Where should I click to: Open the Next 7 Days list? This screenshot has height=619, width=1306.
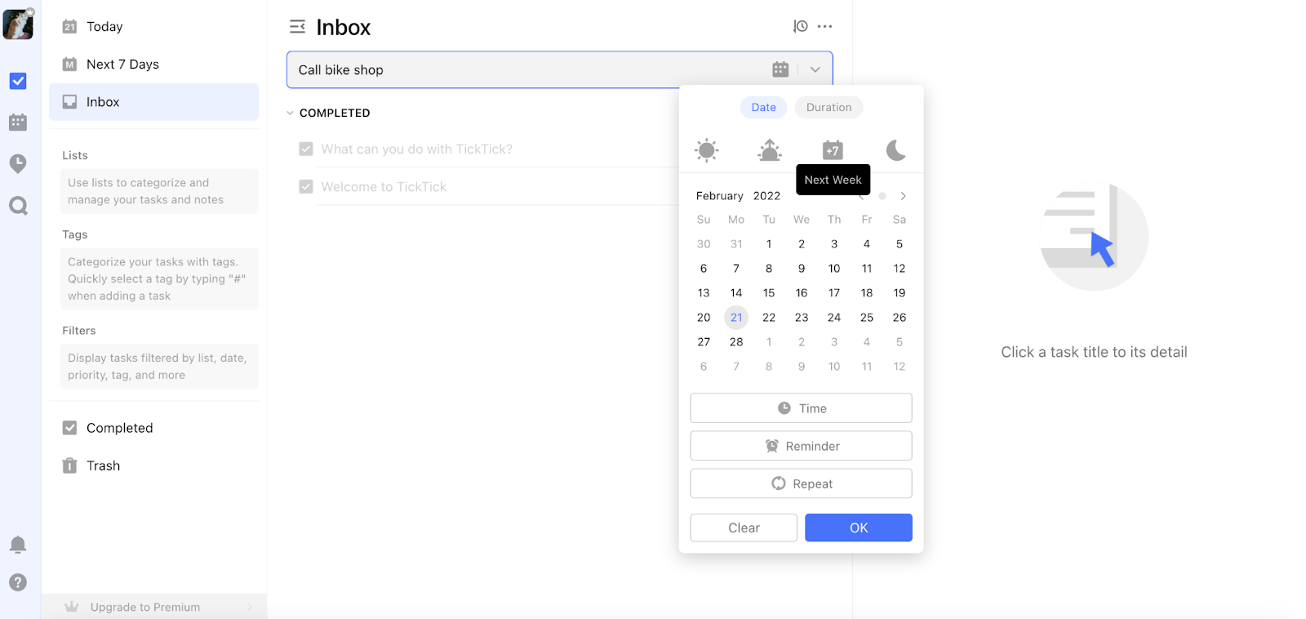(153, 64)
